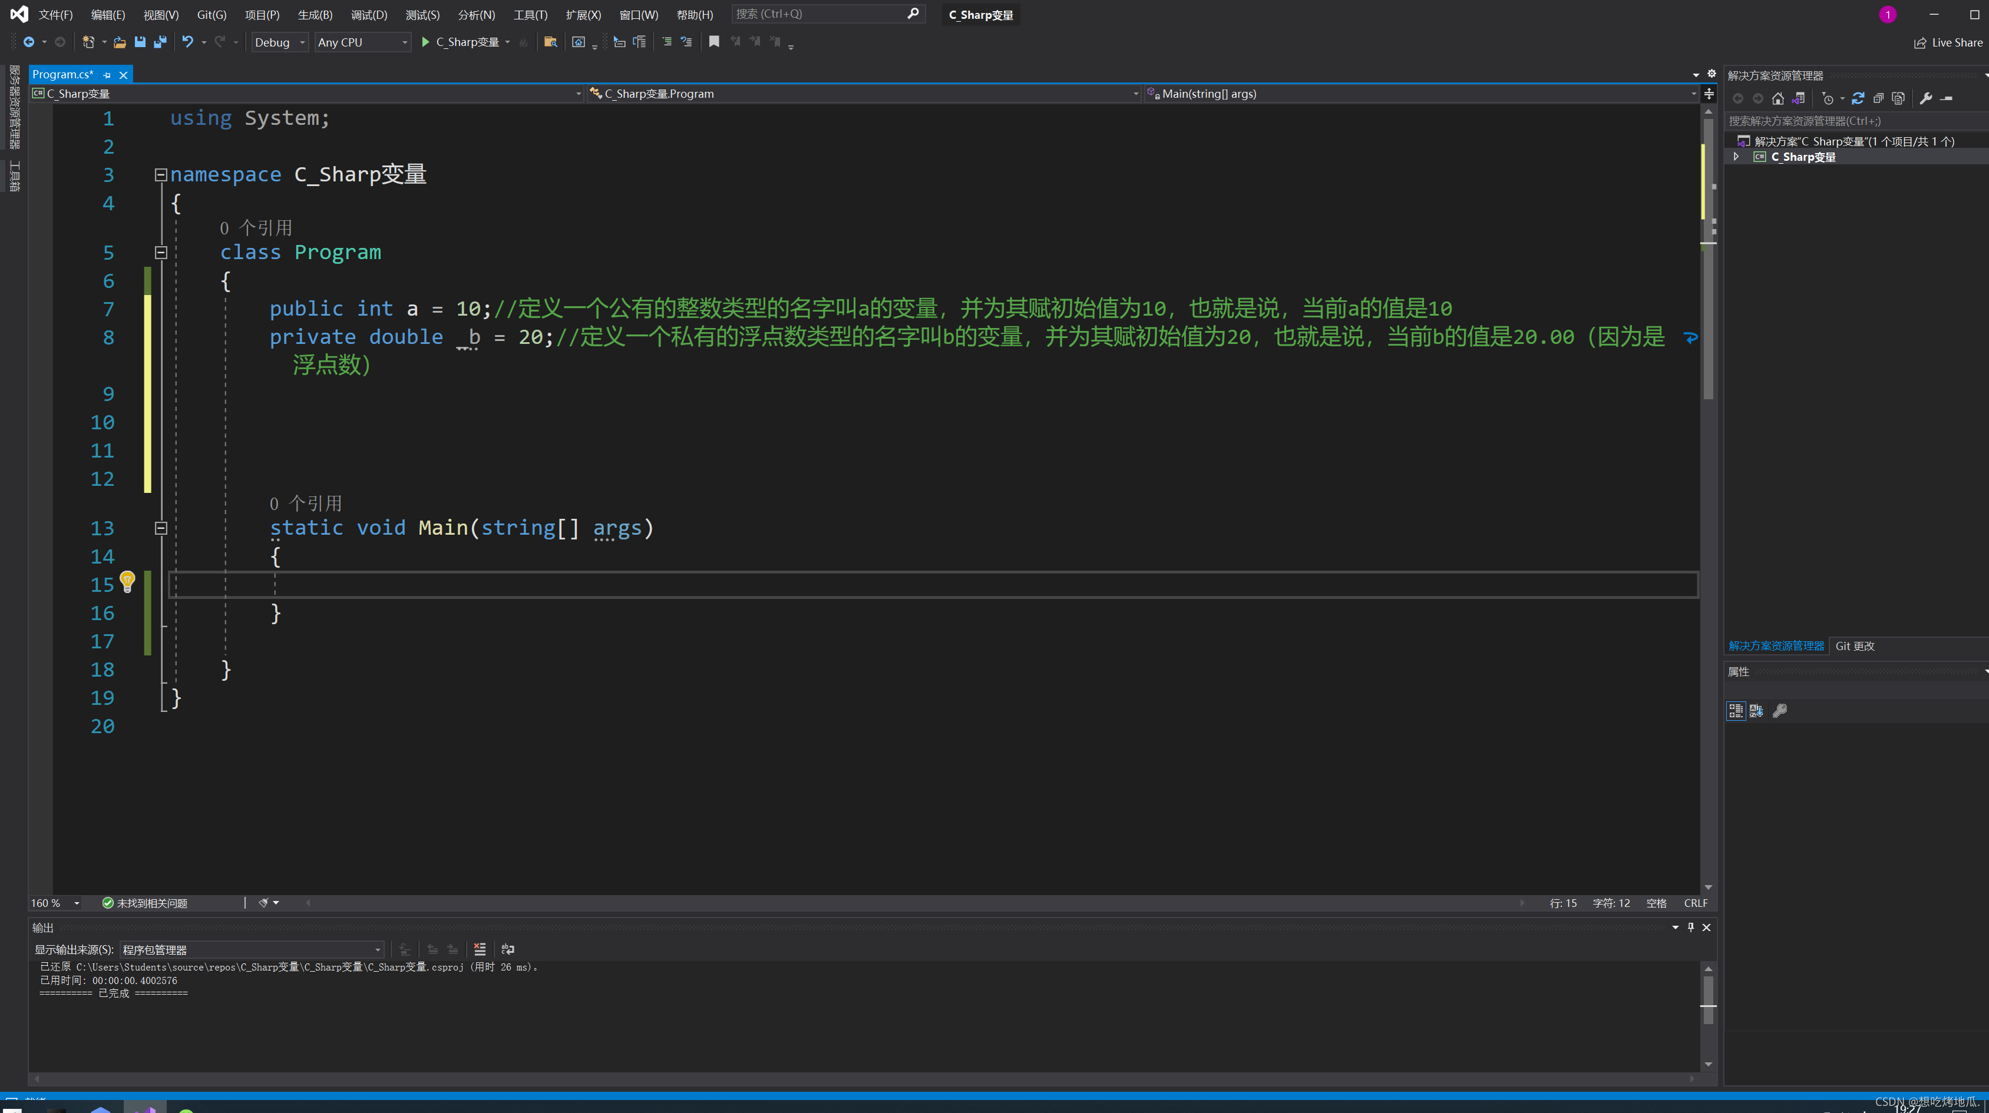Click the Pending Changes Filter clock icon
The width and height of the screenshot is (1989, 1113).
pyautogui.click(x=1828, y=99)
